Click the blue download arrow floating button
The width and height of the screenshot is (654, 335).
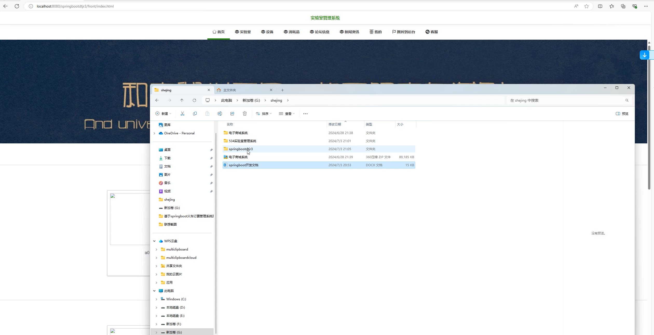coord(644,55)
